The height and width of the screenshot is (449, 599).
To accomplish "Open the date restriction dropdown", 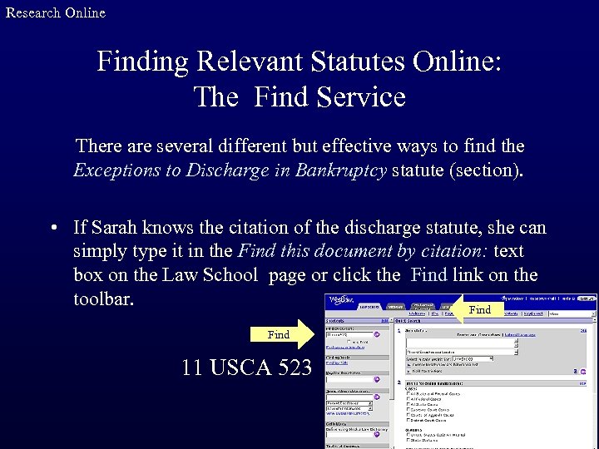I will click(473, 359).
